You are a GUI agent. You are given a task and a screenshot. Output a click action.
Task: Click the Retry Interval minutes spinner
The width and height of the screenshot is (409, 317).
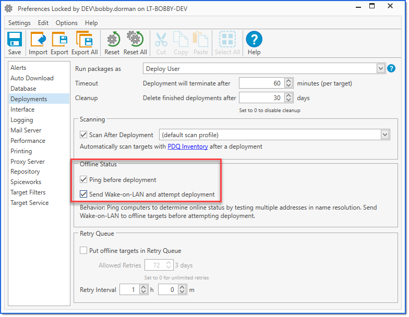click(182, 290)
